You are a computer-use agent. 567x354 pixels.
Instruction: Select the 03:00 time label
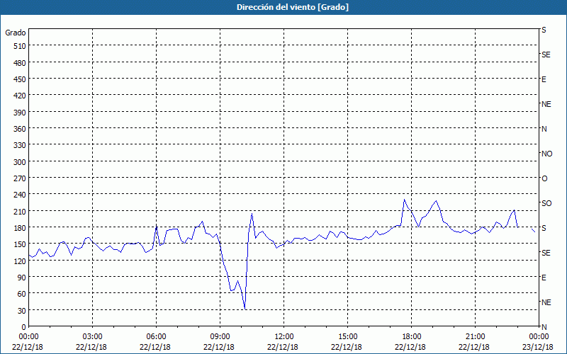pyautogui.click(x=93, y=337)
